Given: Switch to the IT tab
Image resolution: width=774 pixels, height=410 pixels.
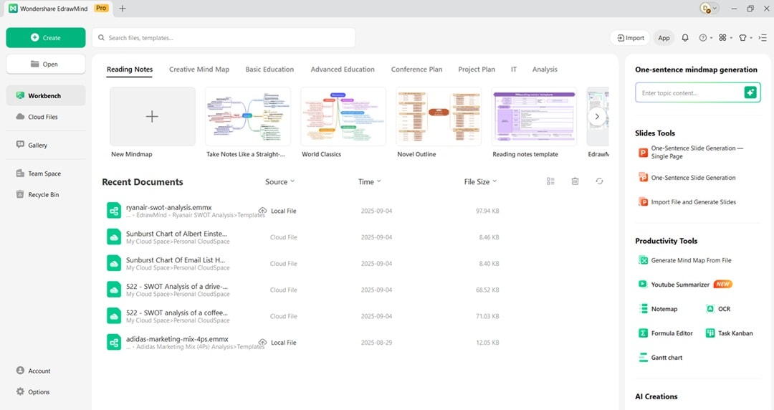Looking at the screenshot, I should [x=514, y=69].
